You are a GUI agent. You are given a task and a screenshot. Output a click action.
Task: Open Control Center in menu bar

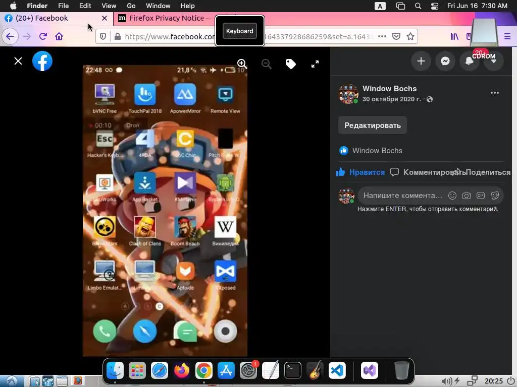click(x=435, y=6)
